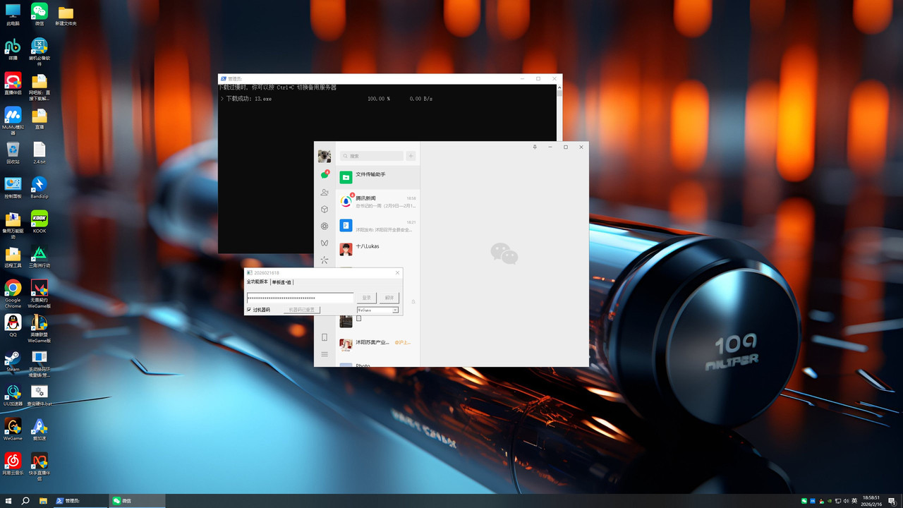Select the 远程工具 desktop icon
This screenshot has height=508, width=903.
[x=13, y=256]
